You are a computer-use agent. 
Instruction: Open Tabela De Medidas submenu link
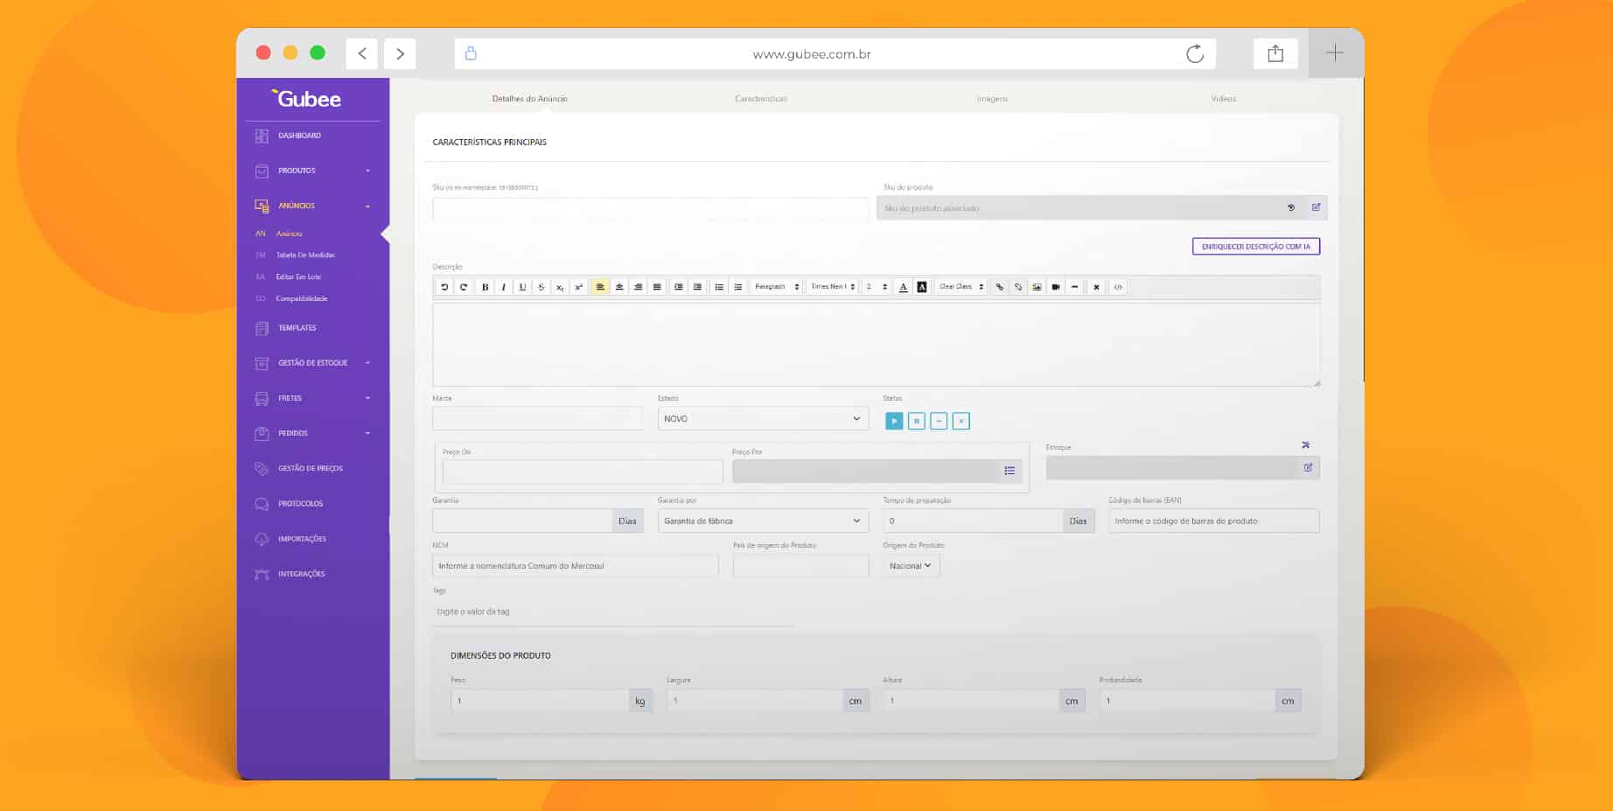click(x=305, y=255)
